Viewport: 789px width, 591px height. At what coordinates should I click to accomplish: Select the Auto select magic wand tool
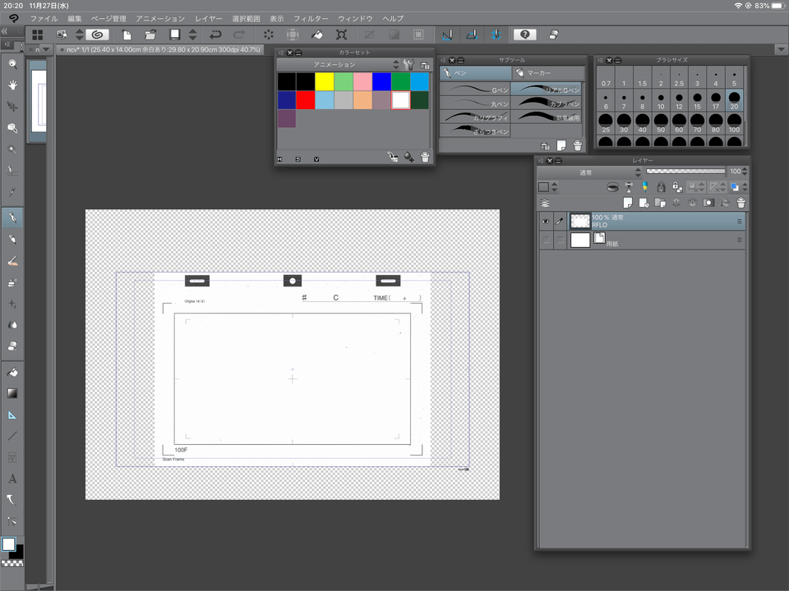[x=12, y=149]
